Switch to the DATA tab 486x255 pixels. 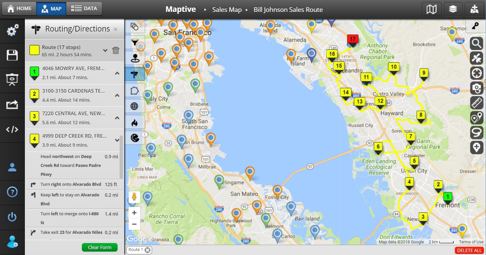(x=84, y=9)
